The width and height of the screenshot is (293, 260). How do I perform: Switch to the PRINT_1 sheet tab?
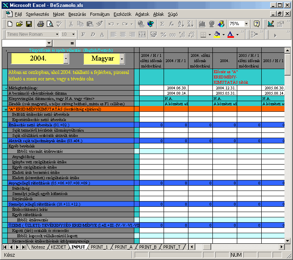pos(99,247)
